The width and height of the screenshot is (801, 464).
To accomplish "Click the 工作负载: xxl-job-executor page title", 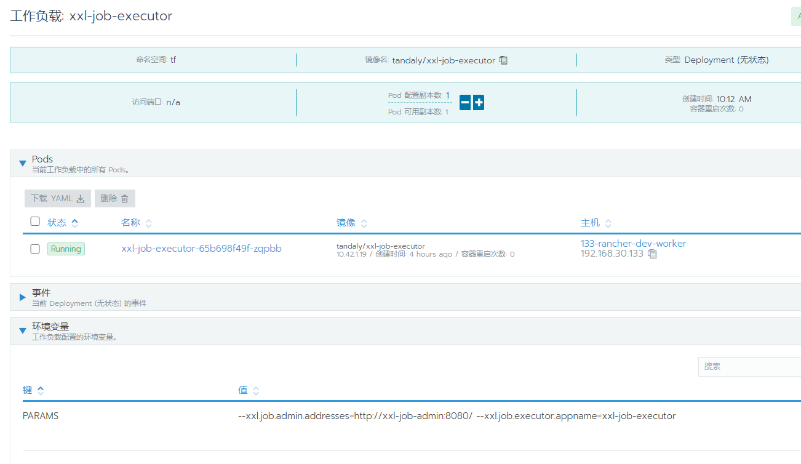I will tap(91, 16).
